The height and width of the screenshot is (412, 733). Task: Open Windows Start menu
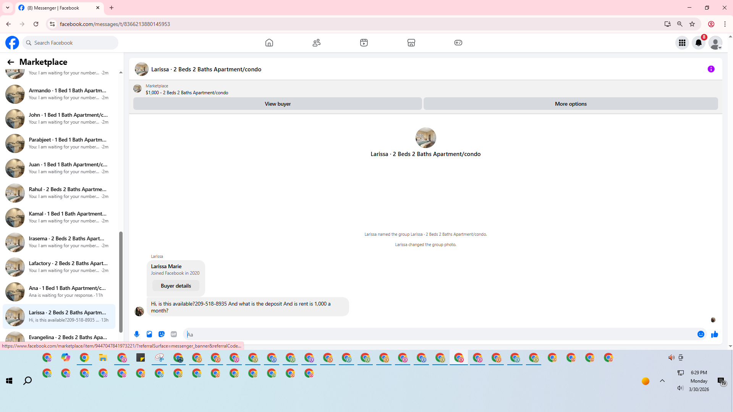tap(9, 381)
